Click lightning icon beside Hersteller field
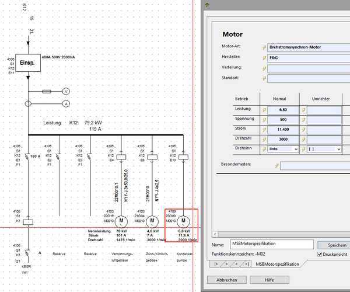This screenshot has width=350, height=292. click(264, 57)
